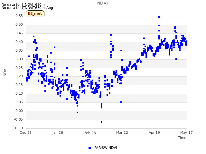Click the isolated data point near -0.01
The image size is (206, 154).
[x=77, y=113]
